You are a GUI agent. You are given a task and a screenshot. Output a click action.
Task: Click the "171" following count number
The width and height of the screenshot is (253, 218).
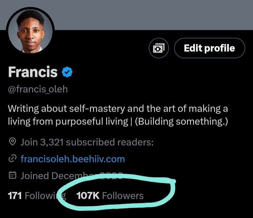[x=15, y=196]
